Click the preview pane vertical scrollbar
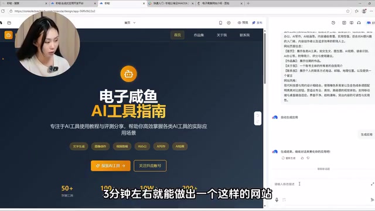The width and height of the screenshot is (375, 211). click(264, 59)
